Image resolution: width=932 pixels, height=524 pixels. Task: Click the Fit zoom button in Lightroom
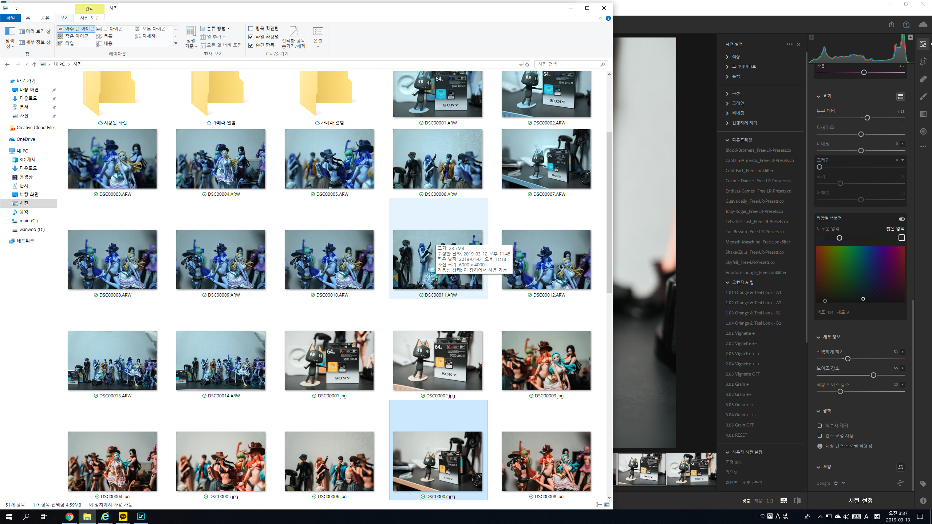[x=746, y=501]
